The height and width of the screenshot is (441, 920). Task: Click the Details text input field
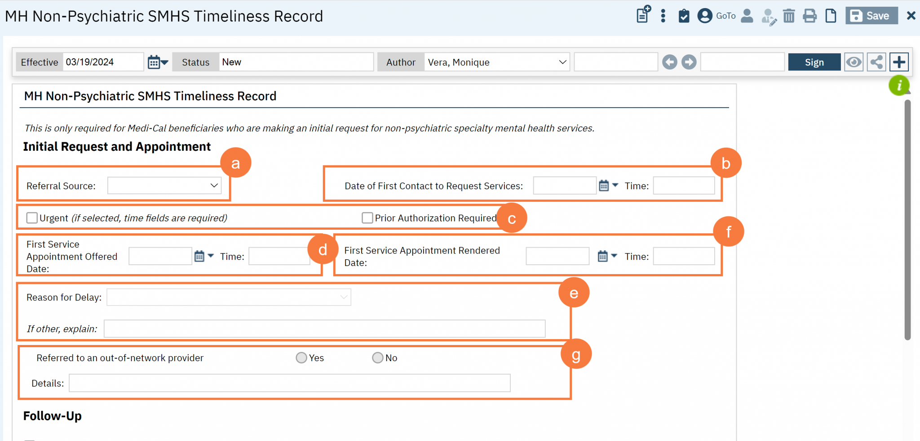(x=290, y=383)
